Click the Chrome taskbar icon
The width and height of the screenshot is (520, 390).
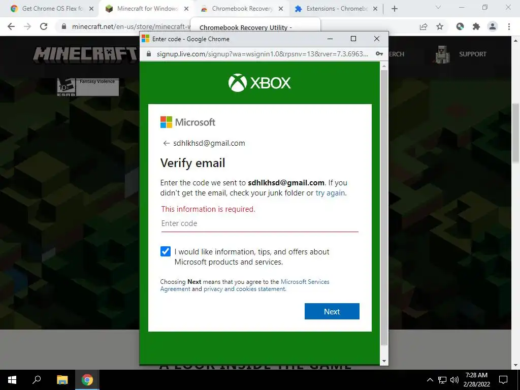(87, 380)
